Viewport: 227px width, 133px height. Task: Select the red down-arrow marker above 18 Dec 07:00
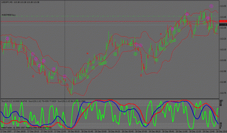coord(141,75)
